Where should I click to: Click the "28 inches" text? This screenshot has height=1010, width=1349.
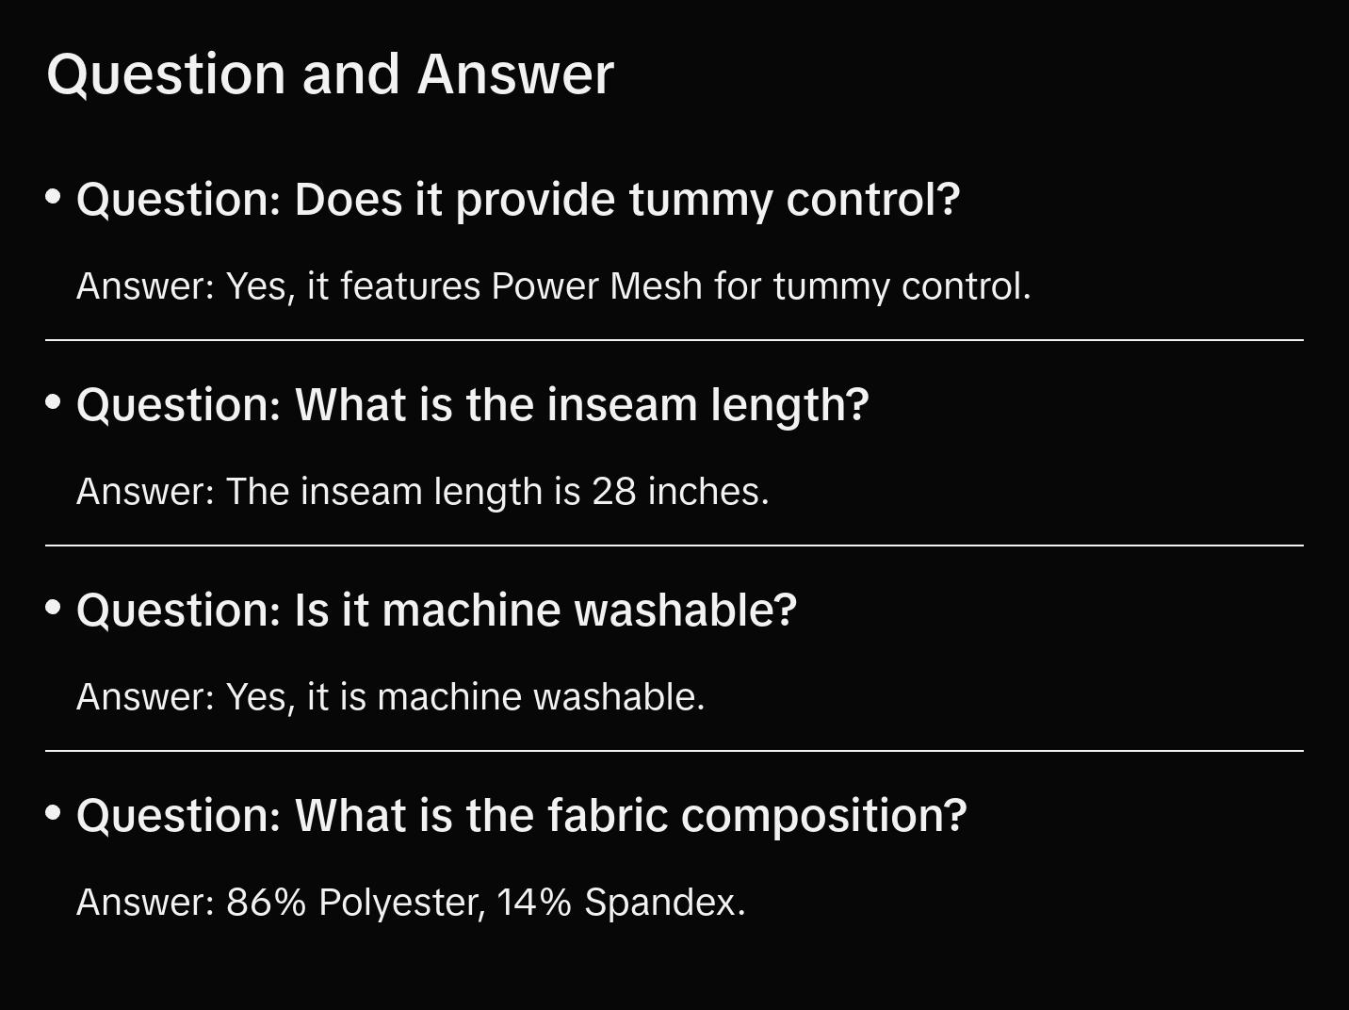click(x=679, y=492)
